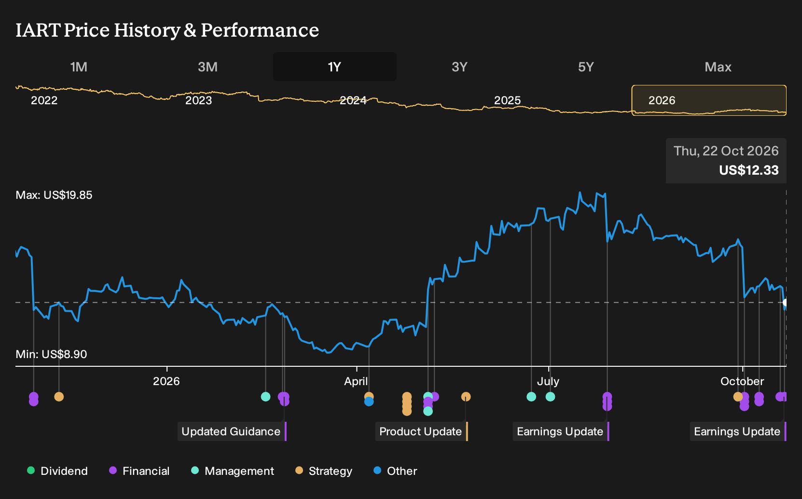Click the blue Other event marker
Viewport: 802px width, 499px height.
(369, 402)
